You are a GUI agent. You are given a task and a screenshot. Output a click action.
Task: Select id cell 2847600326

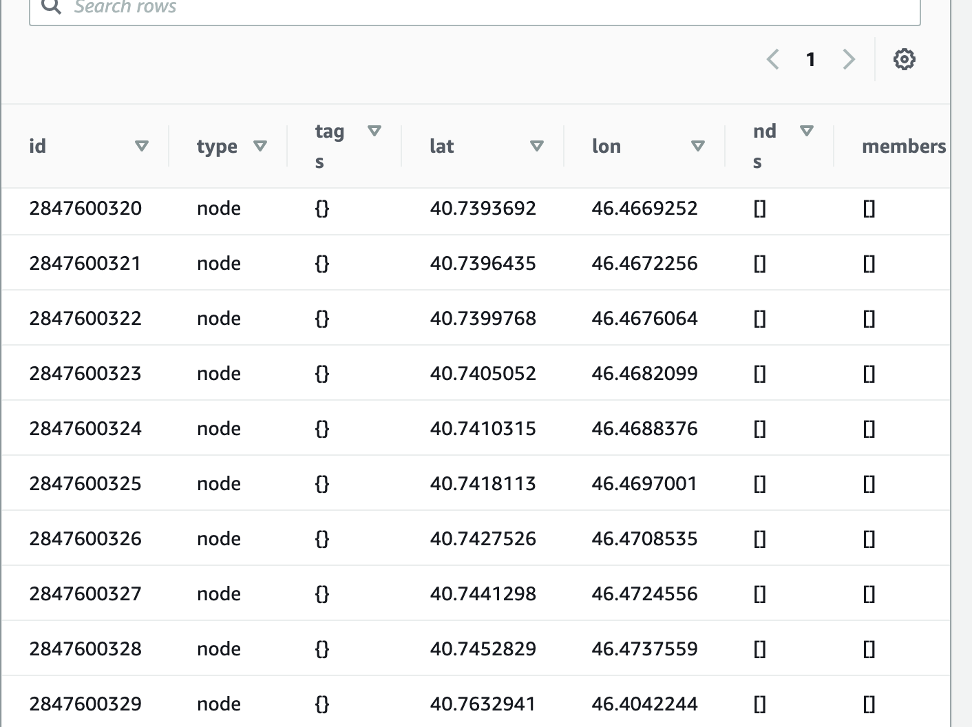click(x=85, y=538)
